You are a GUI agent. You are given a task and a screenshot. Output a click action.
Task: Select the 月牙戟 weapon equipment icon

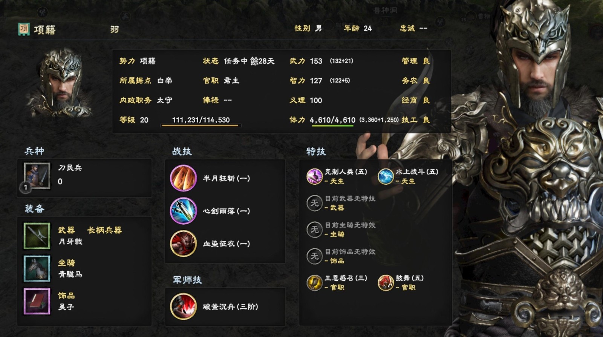(37, 236)
